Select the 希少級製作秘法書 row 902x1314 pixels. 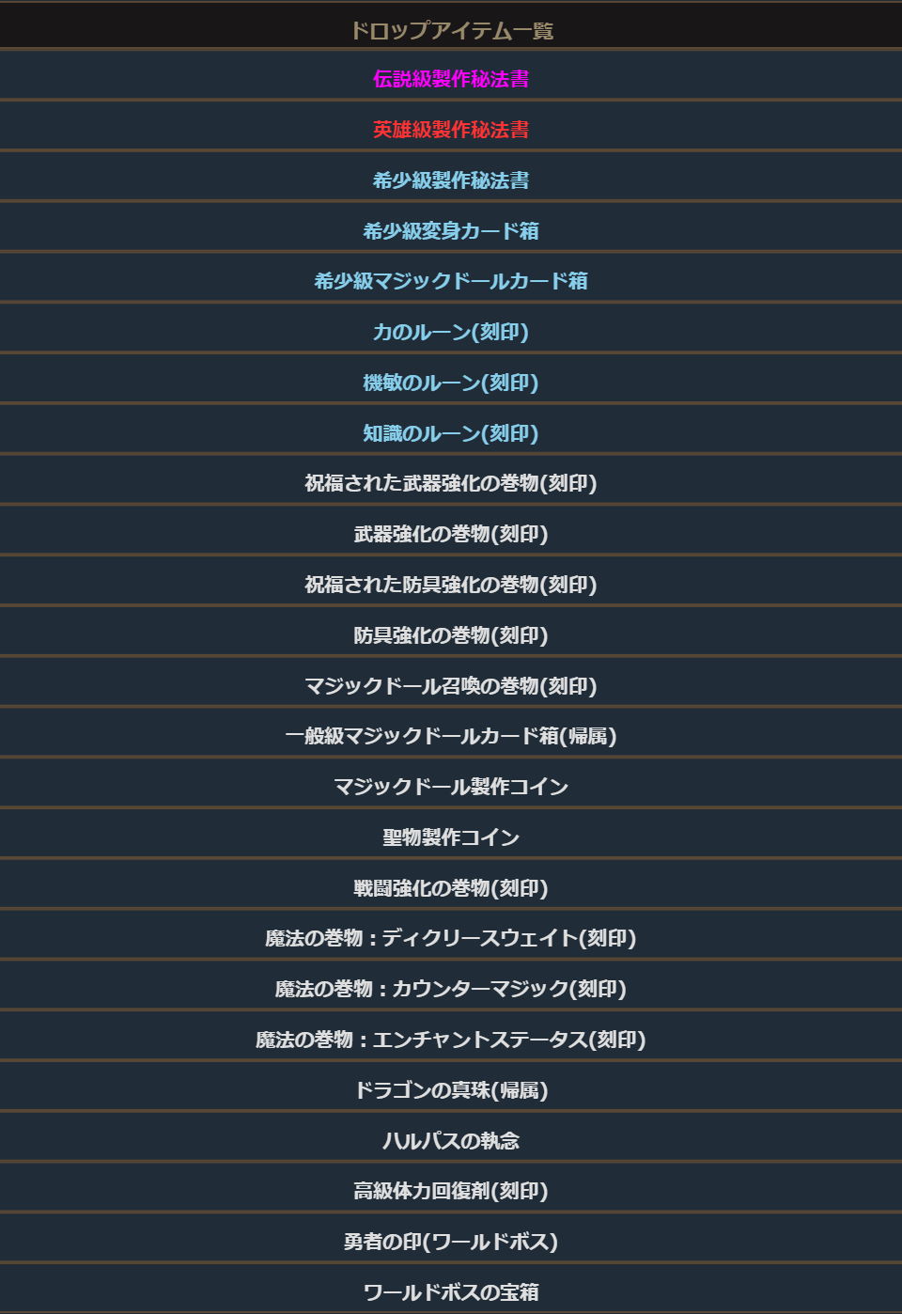[x=451, y=180]
